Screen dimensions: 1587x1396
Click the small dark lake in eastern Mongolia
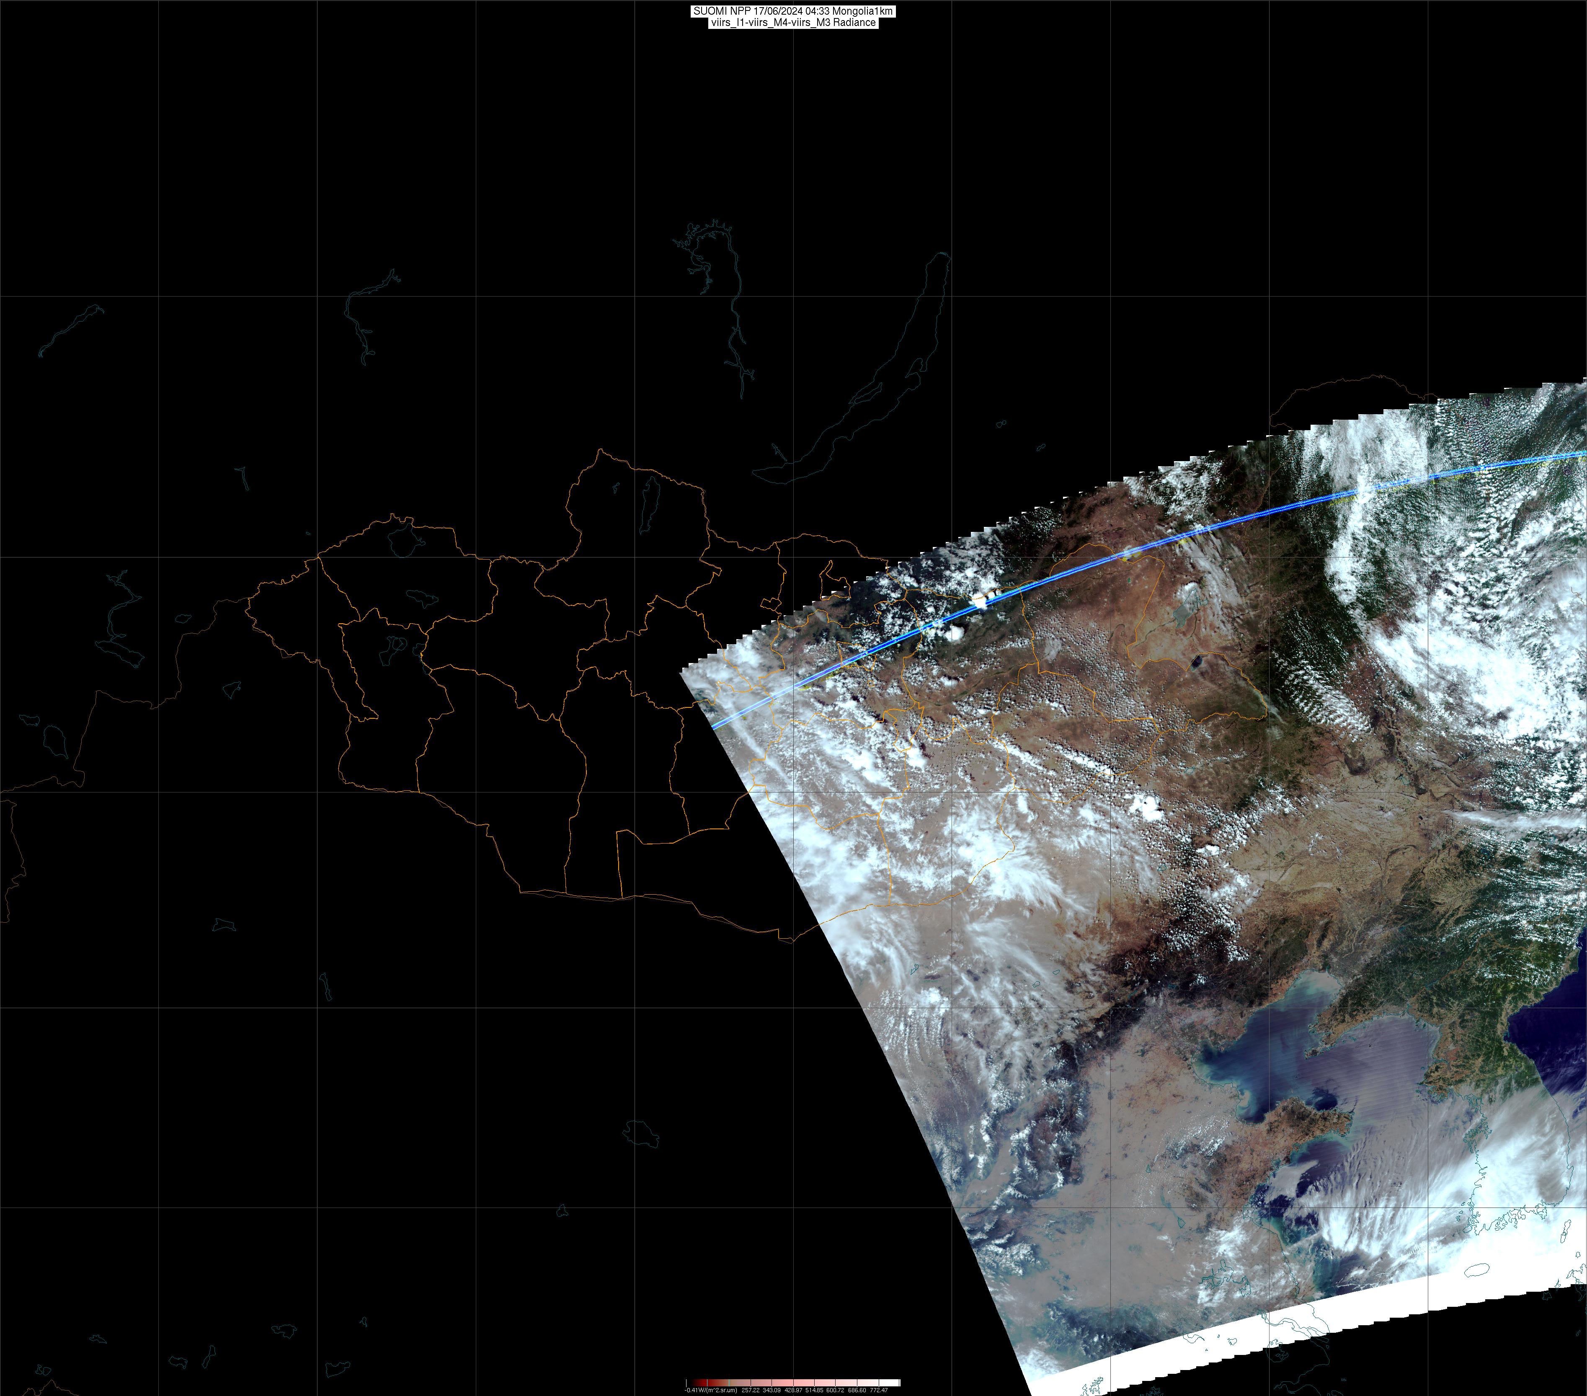[1197, 662]
